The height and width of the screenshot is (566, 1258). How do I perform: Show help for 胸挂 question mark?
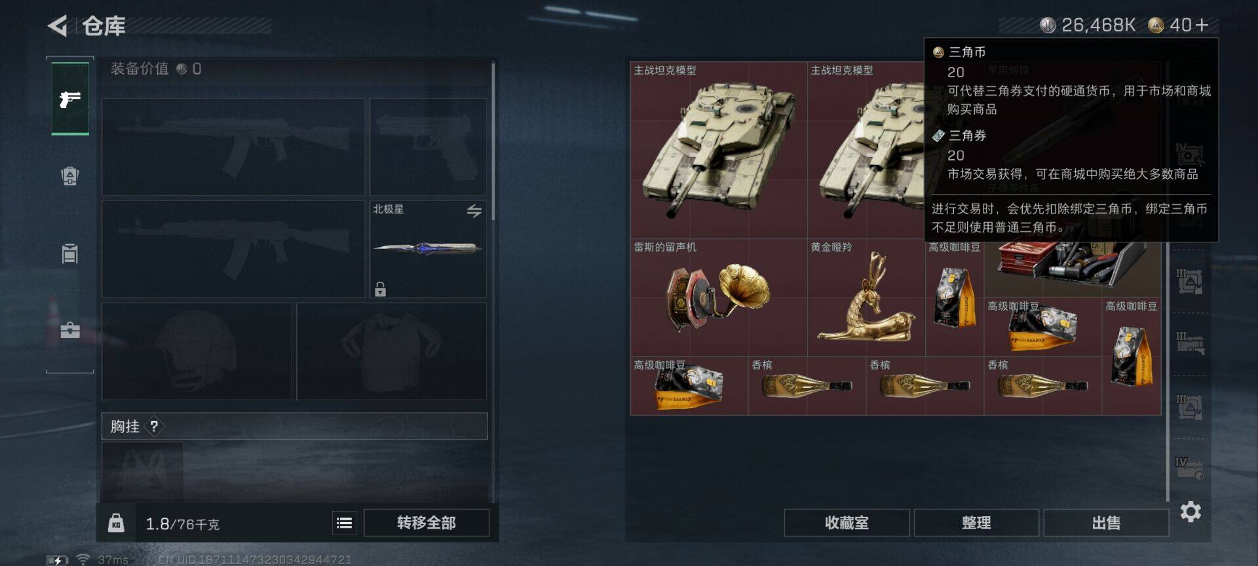pyautogui.click(x=154, y=426)
